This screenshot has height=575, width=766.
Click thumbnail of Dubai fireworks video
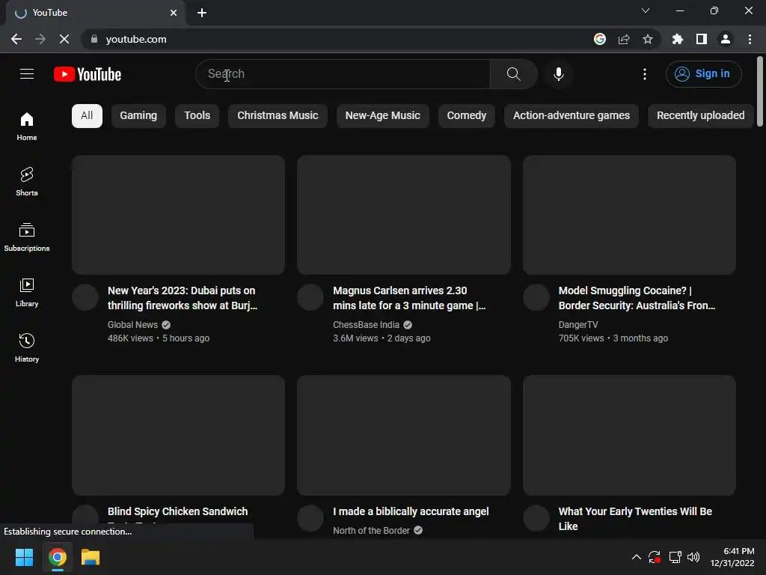pos(178,215)
